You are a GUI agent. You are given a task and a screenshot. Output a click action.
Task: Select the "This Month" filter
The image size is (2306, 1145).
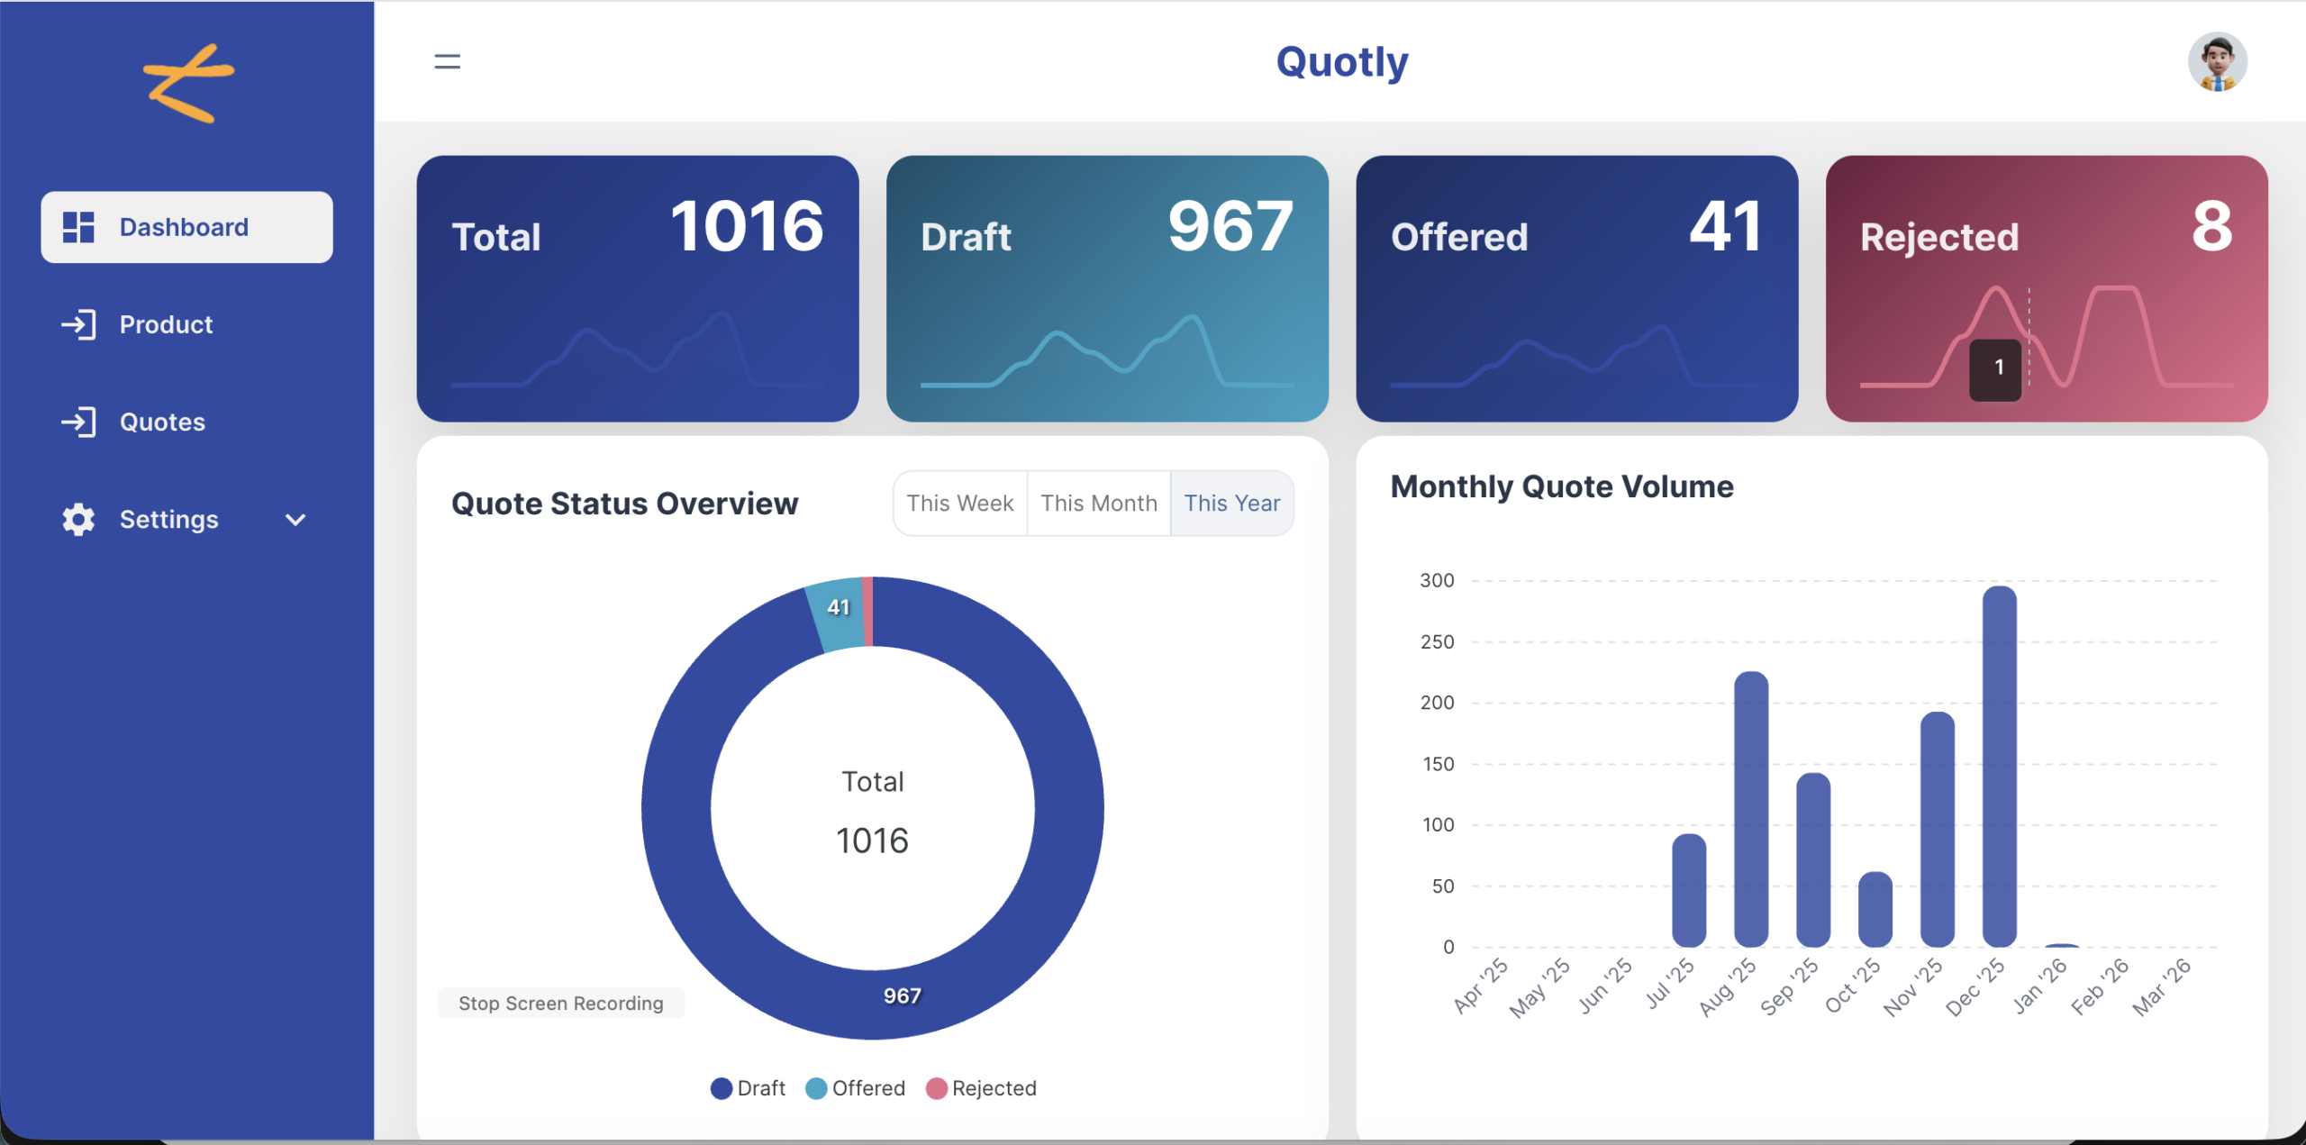coord(1098,503)
